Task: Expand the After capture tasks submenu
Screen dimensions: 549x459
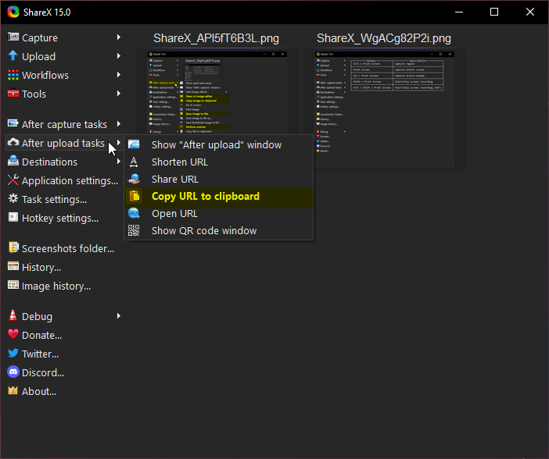Action: [x=64, y=124]
